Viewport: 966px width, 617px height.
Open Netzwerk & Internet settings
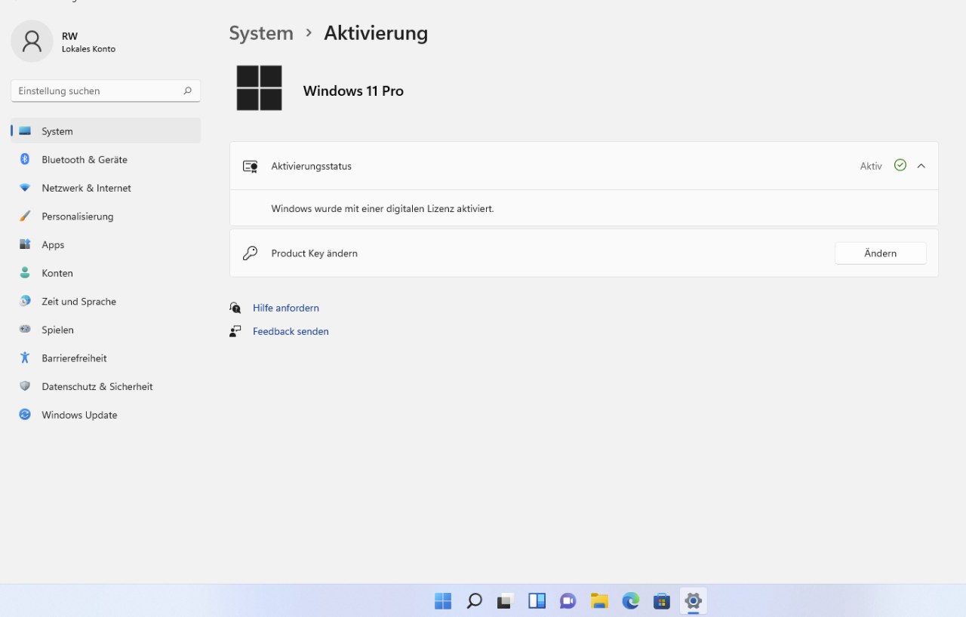[x=86, y=188]
